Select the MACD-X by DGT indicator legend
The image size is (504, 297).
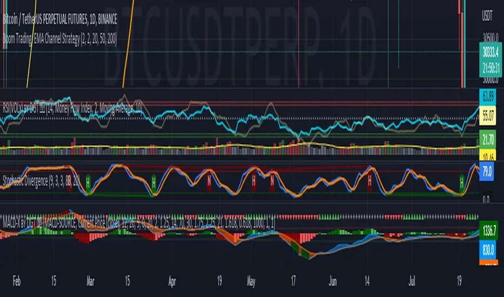139,224
